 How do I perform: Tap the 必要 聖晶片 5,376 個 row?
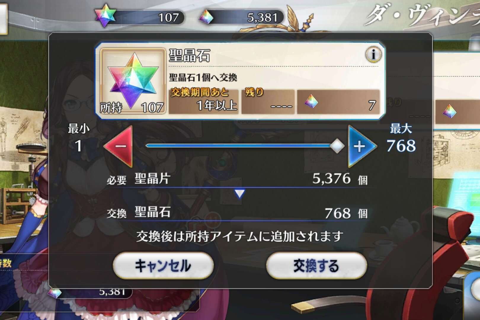click(x=237, y=179)
